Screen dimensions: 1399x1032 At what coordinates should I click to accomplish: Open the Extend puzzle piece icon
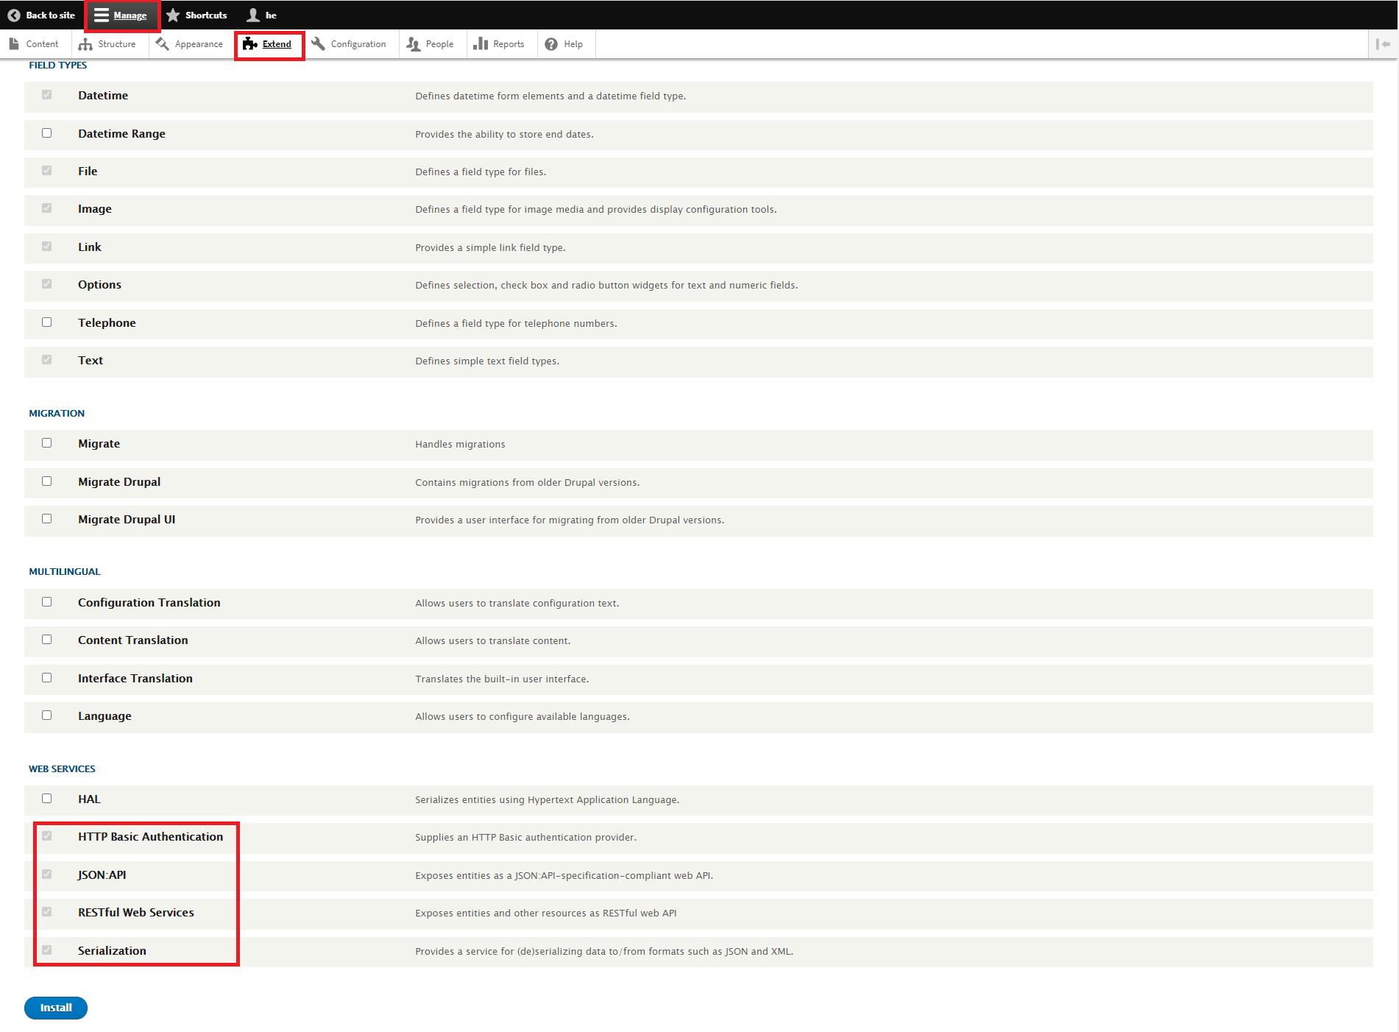point(250,44)
